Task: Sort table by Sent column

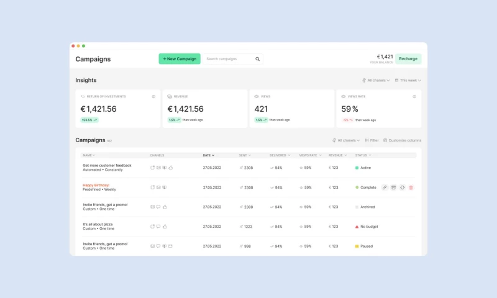Action: (x=245, y=155)
